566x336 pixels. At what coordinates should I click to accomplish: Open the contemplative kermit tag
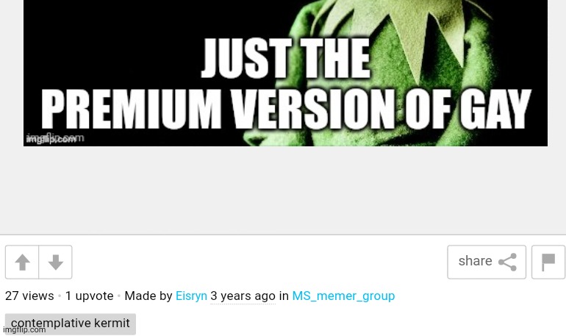coord(71,324)
